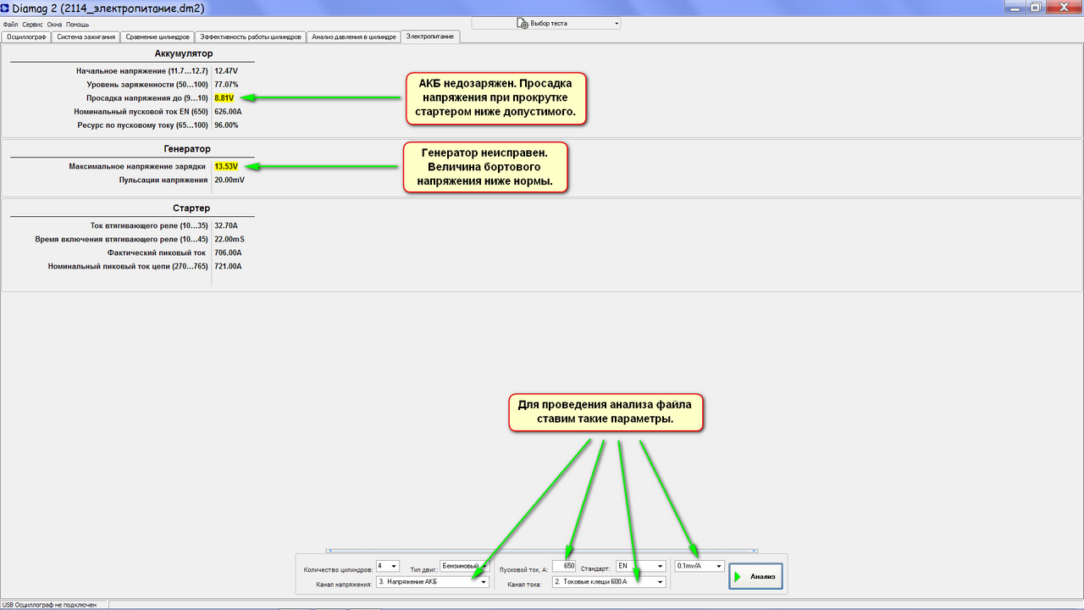Open the Файл menu
1084x610 pixels.
(10, 25)
